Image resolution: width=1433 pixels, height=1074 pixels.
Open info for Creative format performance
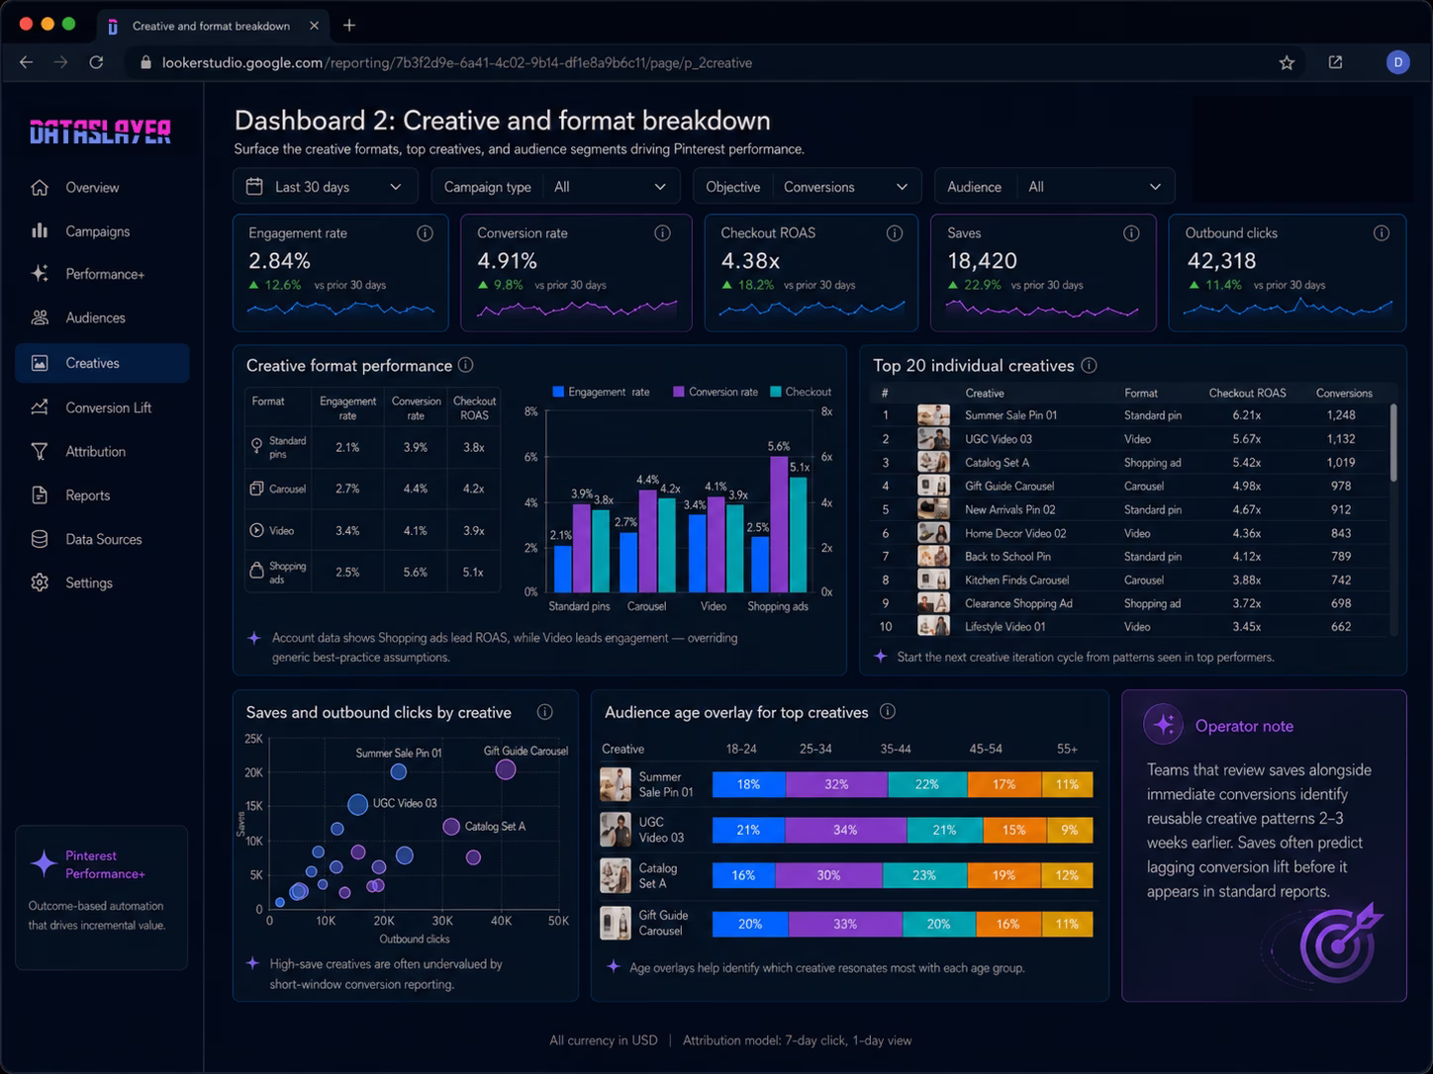pos(465,365)
